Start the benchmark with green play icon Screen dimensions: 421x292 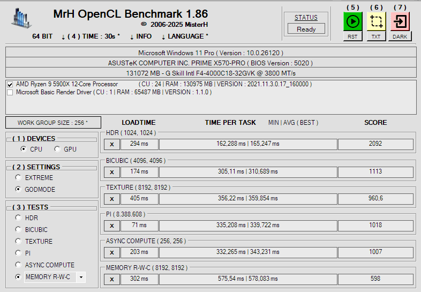pyautogui.click(x=352, y=21)
